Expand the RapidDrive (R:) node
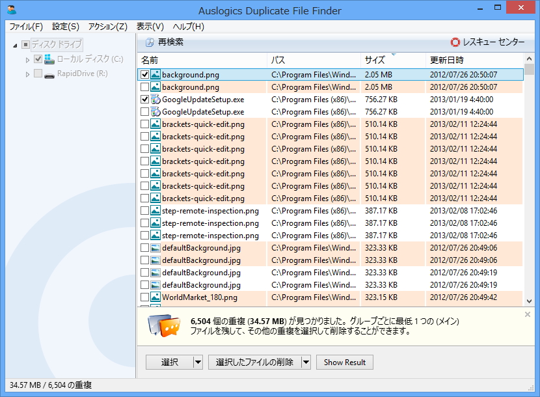 27,74
